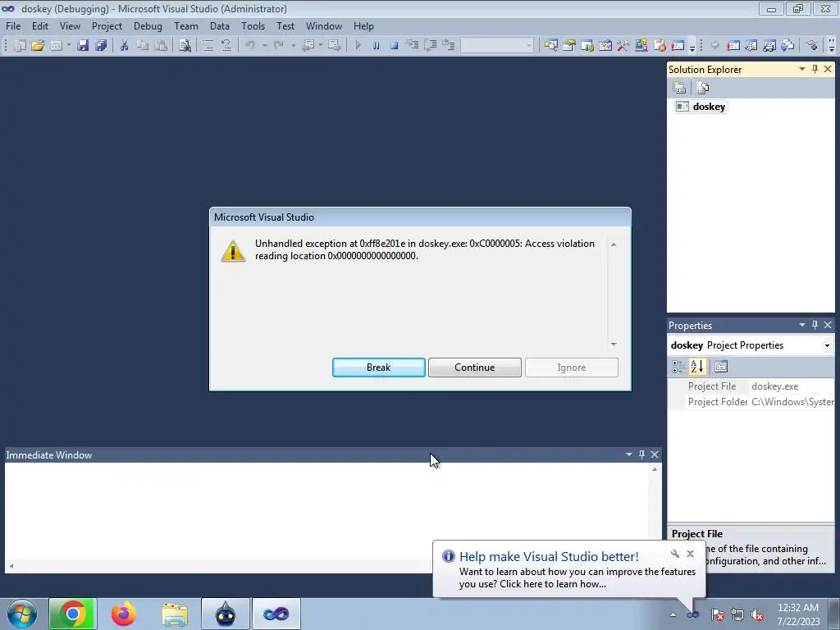The width and height of the screenshot is (840, 630).
Task: Click Show All Files in Solution Explorer
Action: [x=703, y=87]
